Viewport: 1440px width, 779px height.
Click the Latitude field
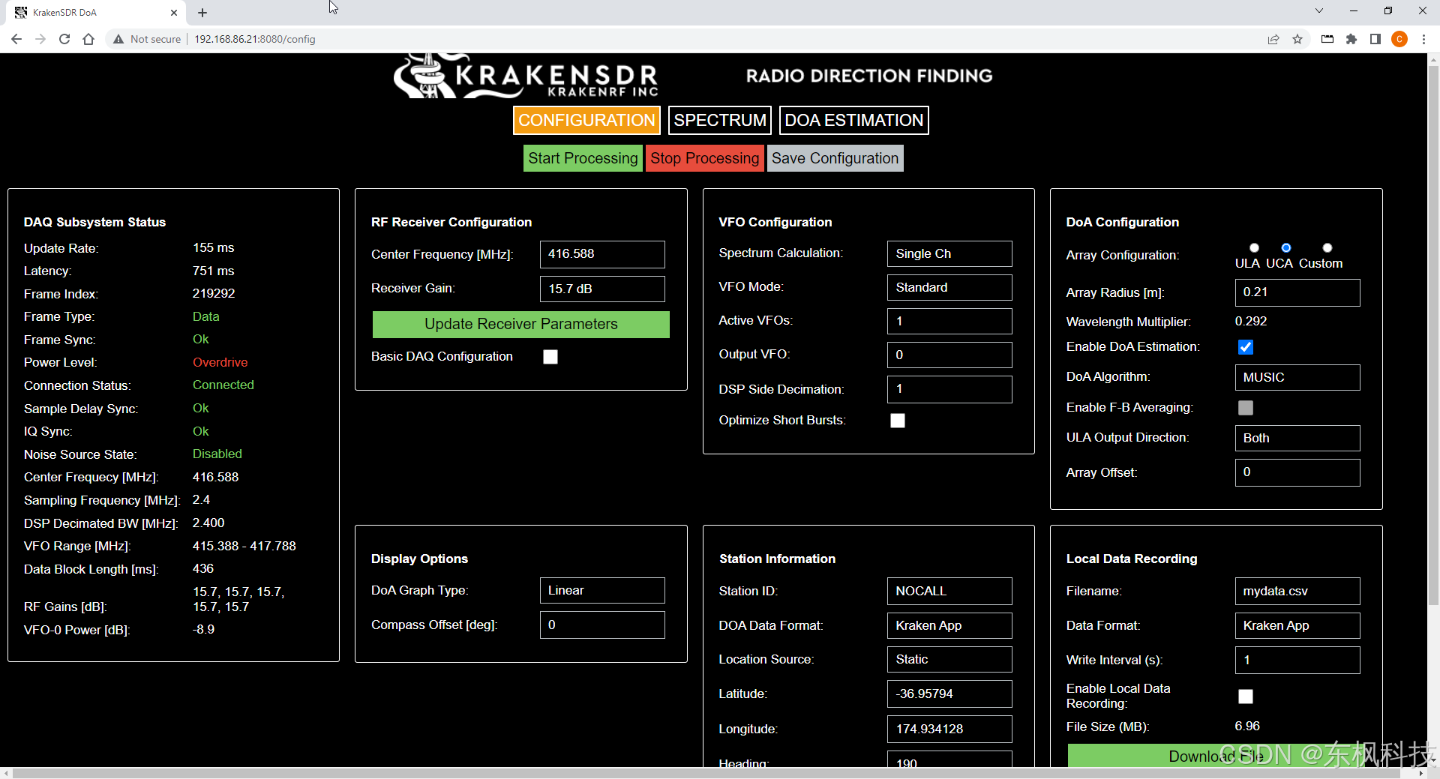949,694
